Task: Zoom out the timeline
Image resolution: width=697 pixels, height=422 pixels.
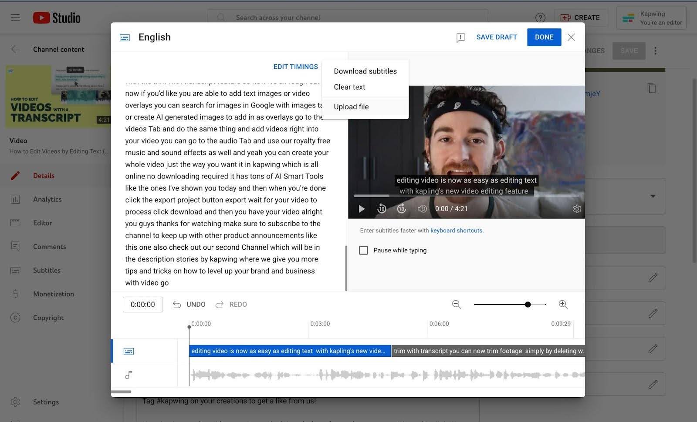Action: point(457,305)
